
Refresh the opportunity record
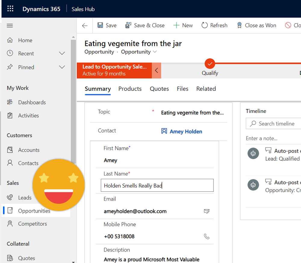click(x=214, y=25)
